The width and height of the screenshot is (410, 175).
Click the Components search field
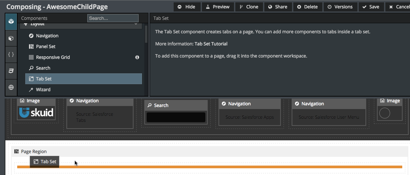pos(113,18)
